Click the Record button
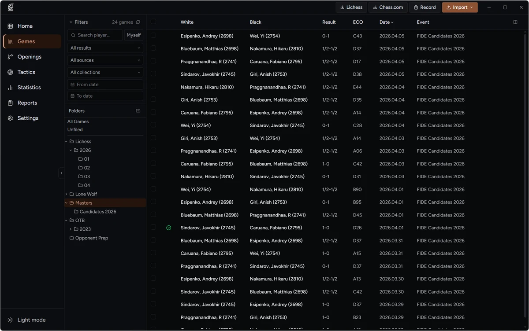Viewport: 529px width, 331px height. (x=425, y=7)
